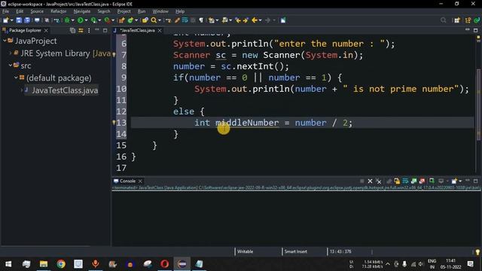Click the Save All toolbar icon

coord(27,20)
